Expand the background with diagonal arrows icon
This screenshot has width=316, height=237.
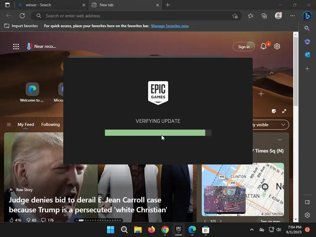[284, 111]
